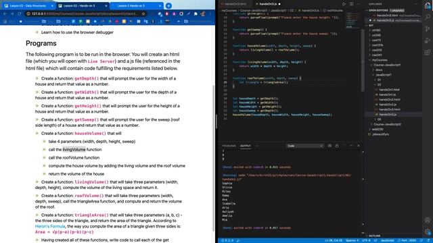Open Source Control in activity bar
This screenshot has width=433, height=243.
click(x=428, y=28)
